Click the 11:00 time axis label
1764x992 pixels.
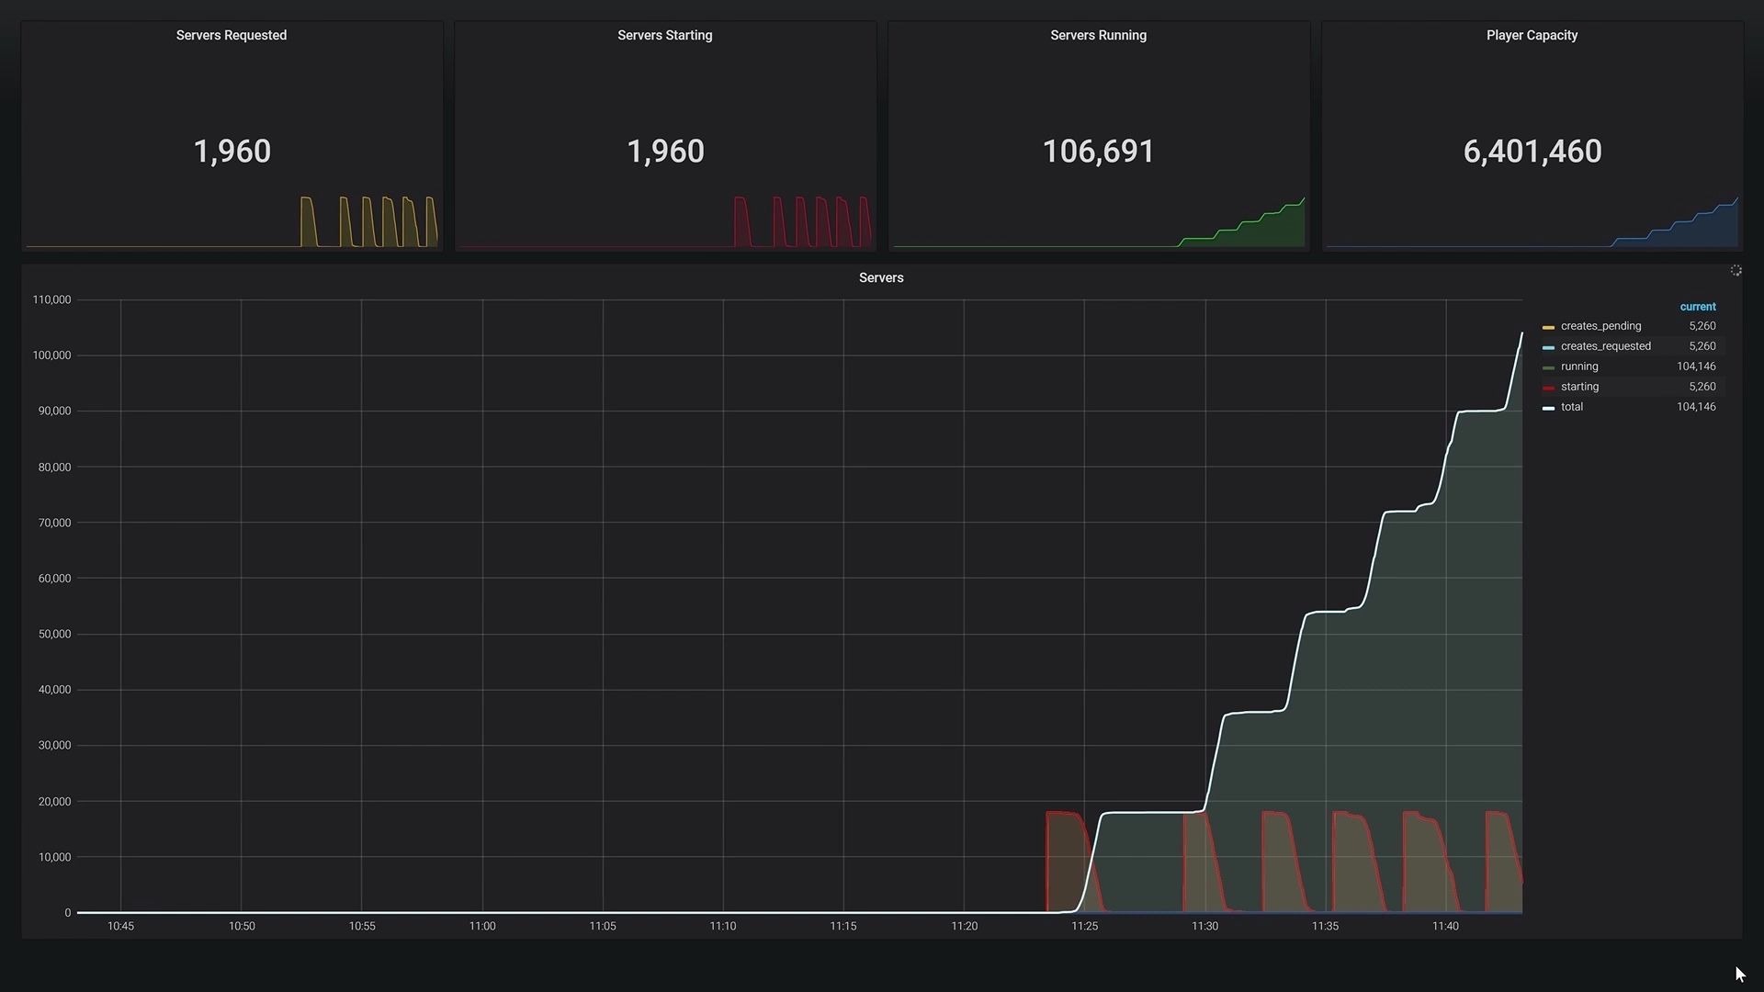482,927
